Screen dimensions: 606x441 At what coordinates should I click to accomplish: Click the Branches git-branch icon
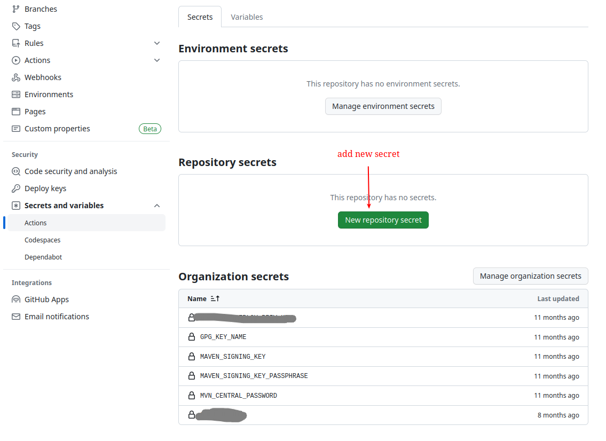tap(16, 9)
